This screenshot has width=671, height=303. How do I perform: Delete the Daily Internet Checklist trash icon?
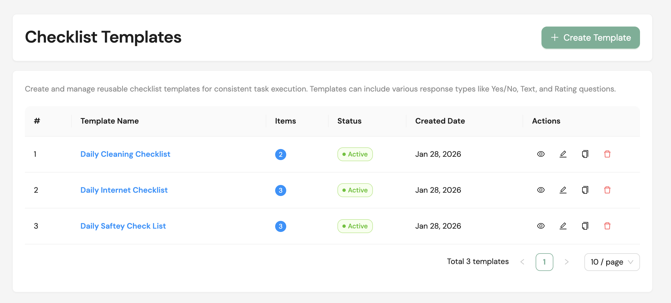coord(607,190)
